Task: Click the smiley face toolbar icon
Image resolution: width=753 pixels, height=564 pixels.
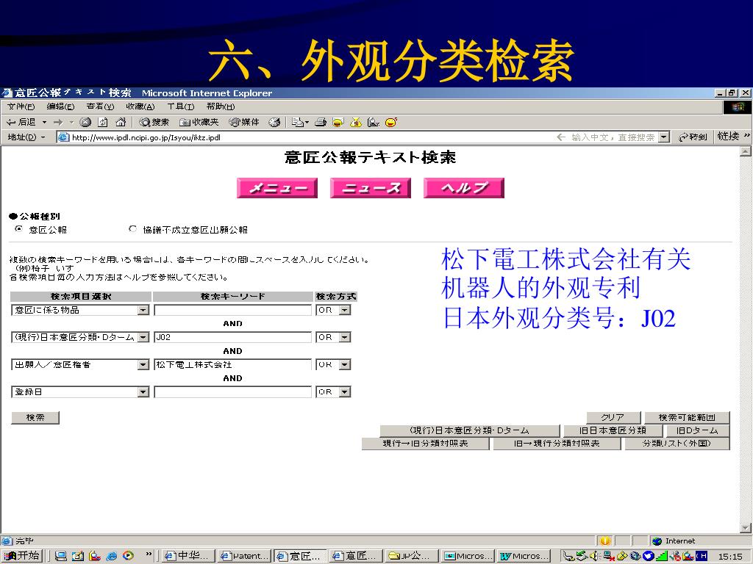Action: pos(391,123)
